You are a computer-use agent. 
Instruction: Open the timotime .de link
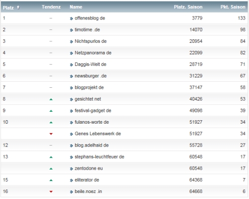(x=87, y=30)
